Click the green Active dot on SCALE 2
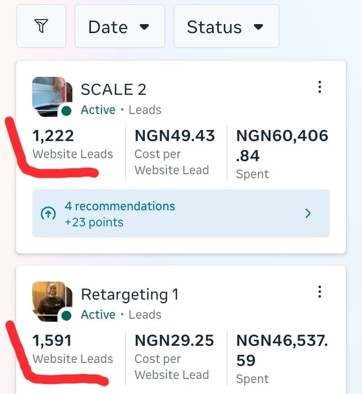 66,110
